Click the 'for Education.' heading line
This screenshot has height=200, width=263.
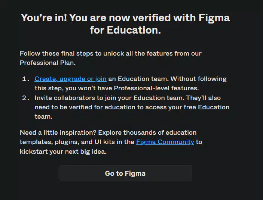[x=125, y=30]
